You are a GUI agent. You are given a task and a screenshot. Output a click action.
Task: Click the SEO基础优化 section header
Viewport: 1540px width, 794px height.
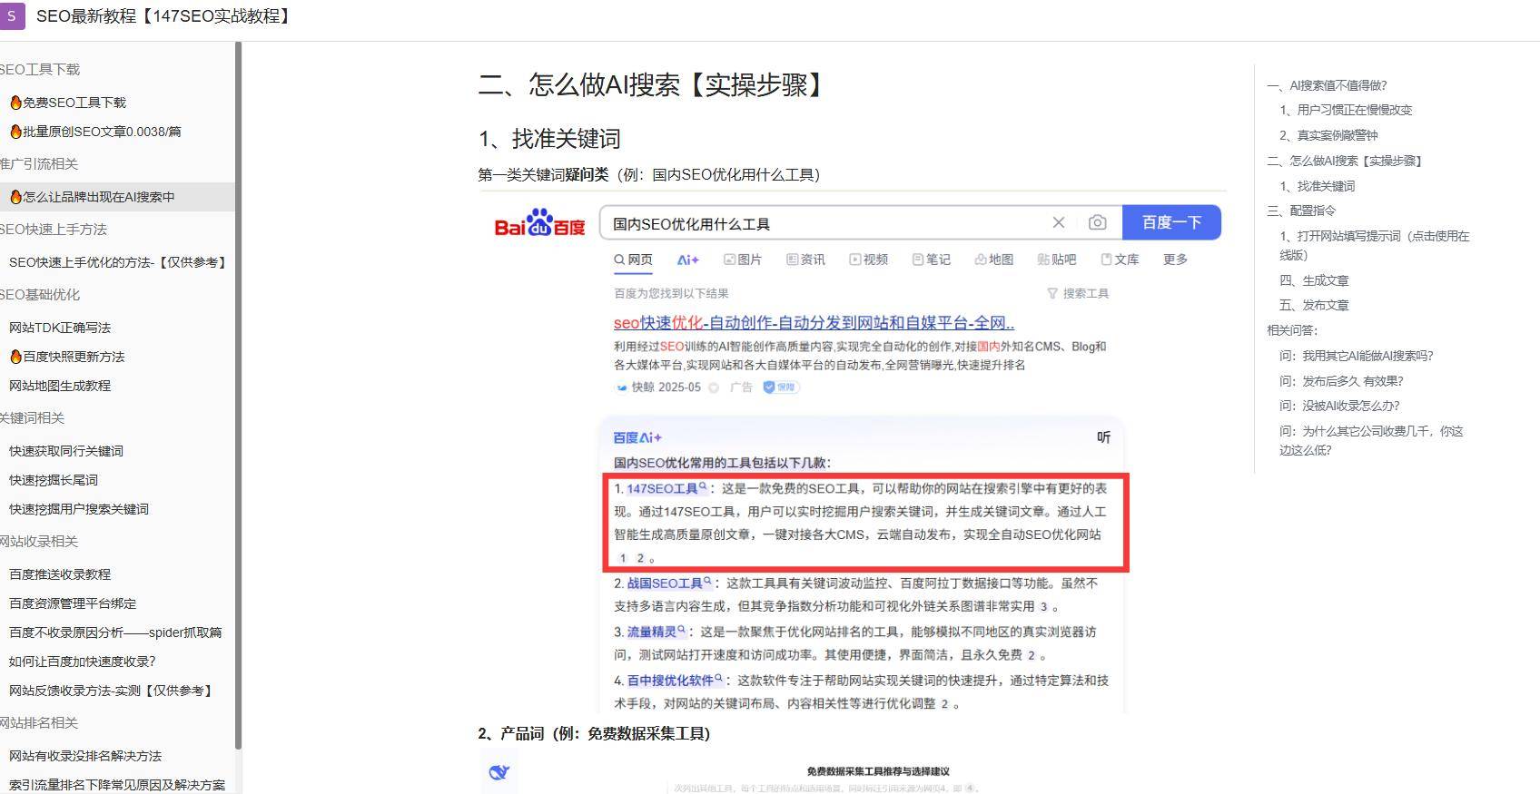40,295
